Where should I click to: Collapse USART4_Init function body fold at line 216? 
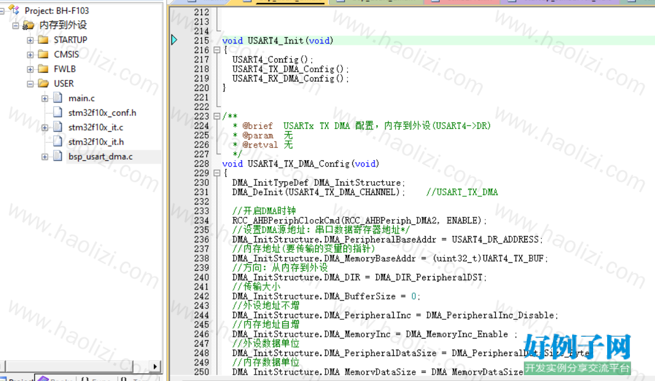click(x=217, y=50)
